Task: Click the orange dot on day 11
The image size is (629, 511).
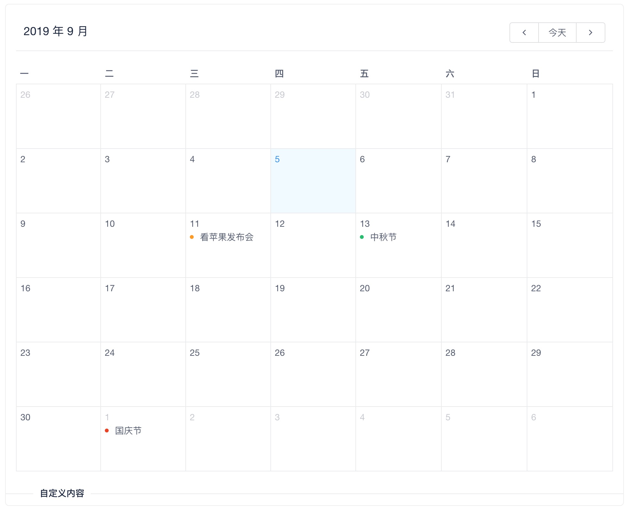Action: click(x=192, y=237)
